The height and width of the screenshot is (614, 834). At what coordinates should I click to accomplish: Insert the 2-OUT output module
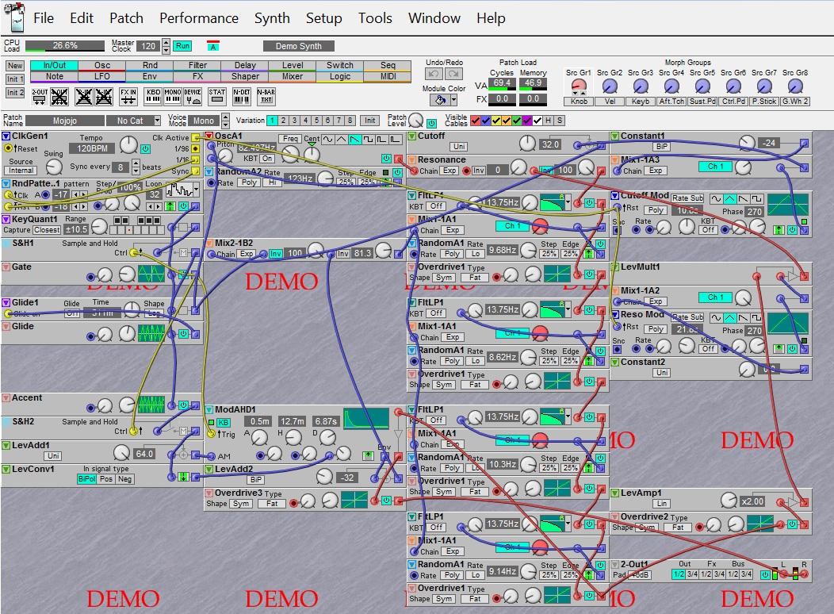tap(40, 96)
